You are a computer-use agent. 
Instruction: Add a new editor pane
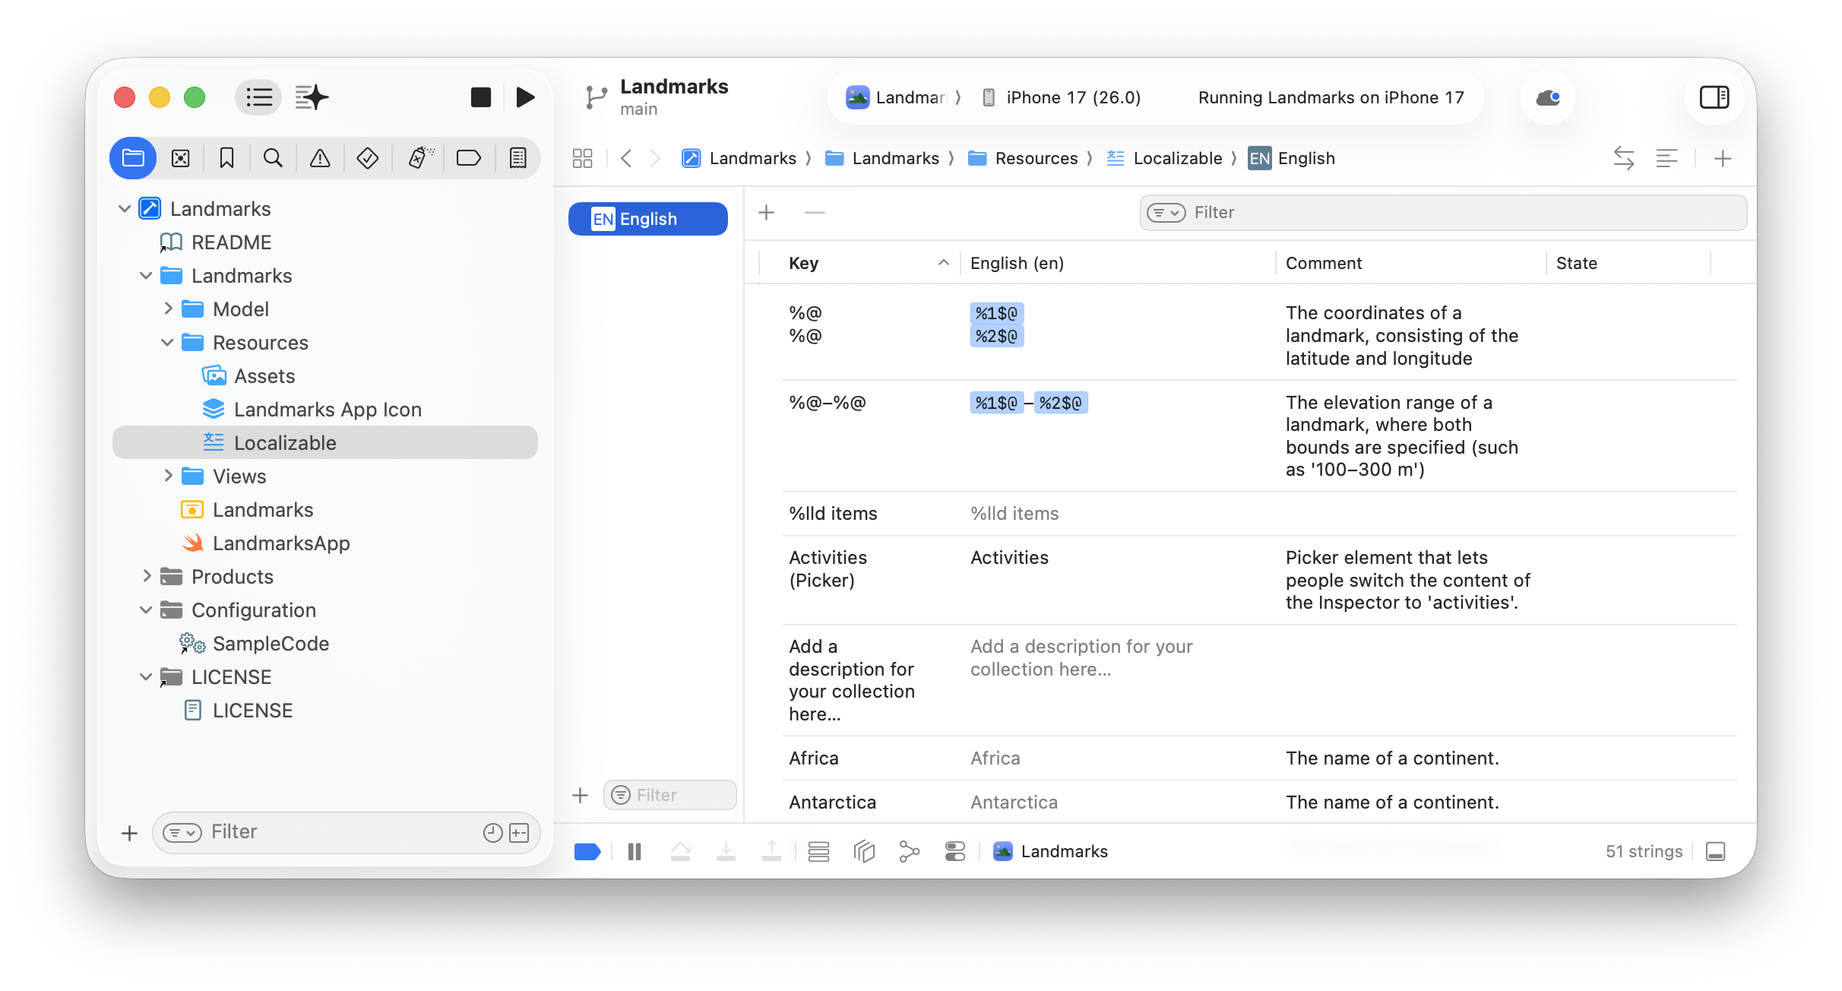pos(1723,158)
